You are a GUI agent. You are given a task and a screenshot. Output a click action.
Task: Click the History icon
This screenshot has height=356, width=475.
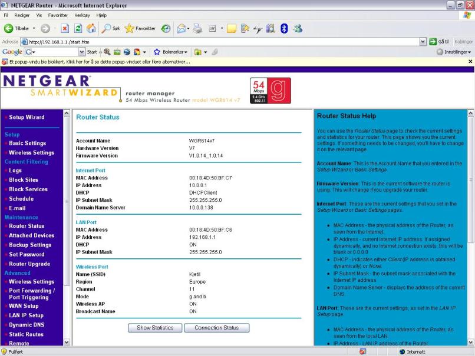point(166,28)
